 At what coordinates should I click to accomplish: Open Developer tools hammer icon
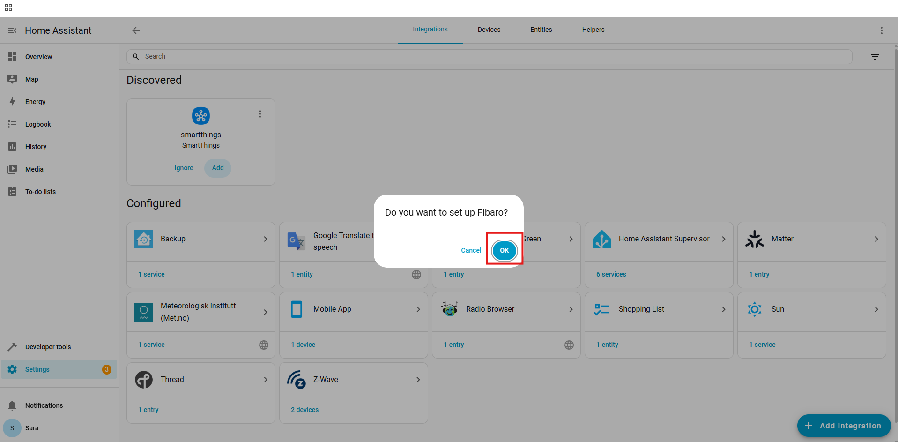pyautogui.click(x=12, y=347)
